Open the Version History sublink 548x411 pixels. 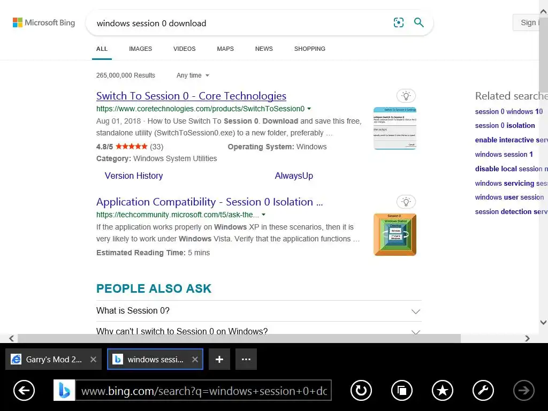134,176
